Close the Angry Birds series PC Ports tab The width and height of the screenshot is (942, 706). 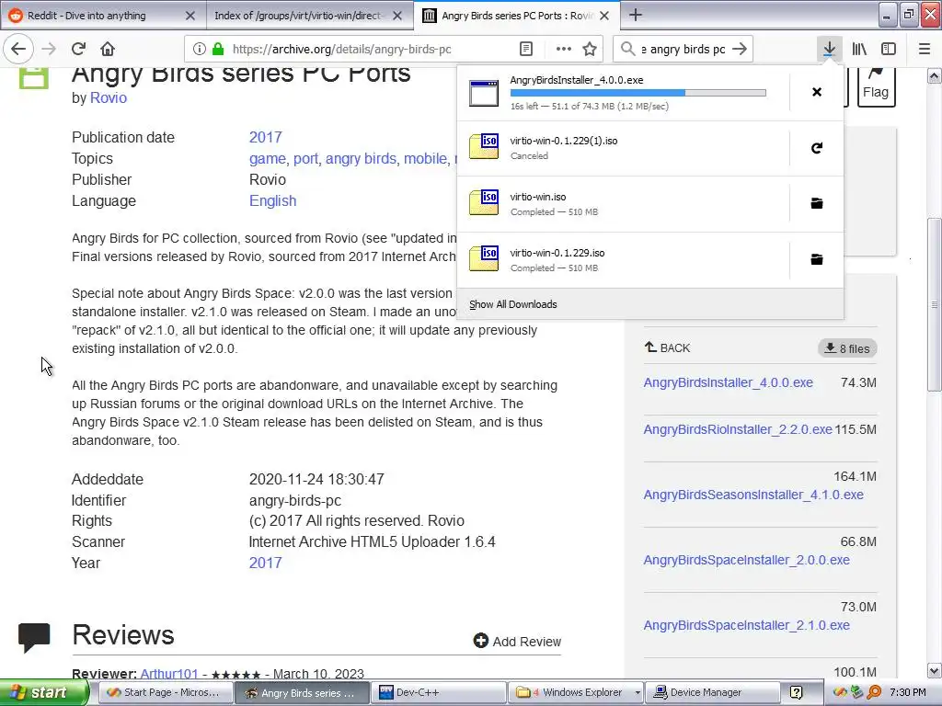(604, 16)
